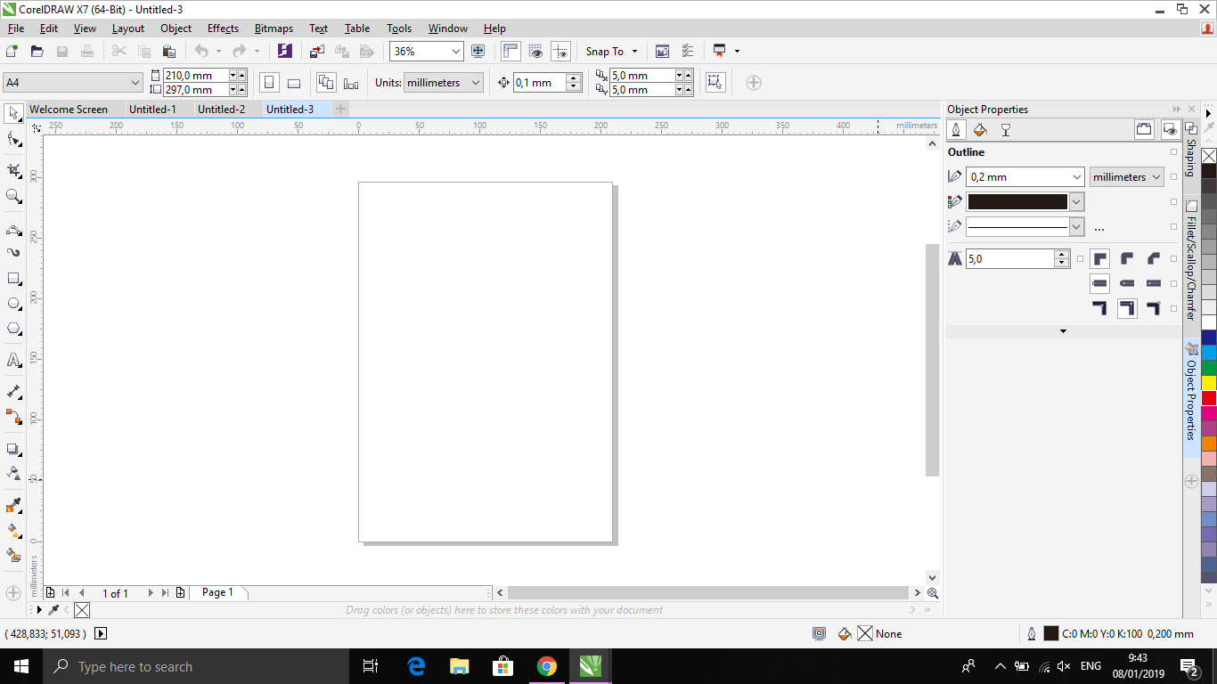Pick the red swatch in color palette
The image size is (1217, 684).
1209,398
